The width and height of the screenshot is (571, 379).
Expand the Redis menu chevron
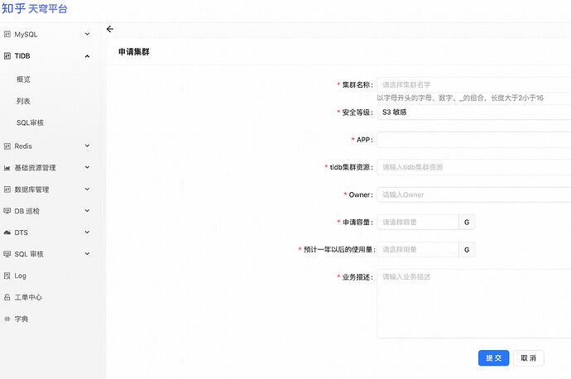pos(87,146)
